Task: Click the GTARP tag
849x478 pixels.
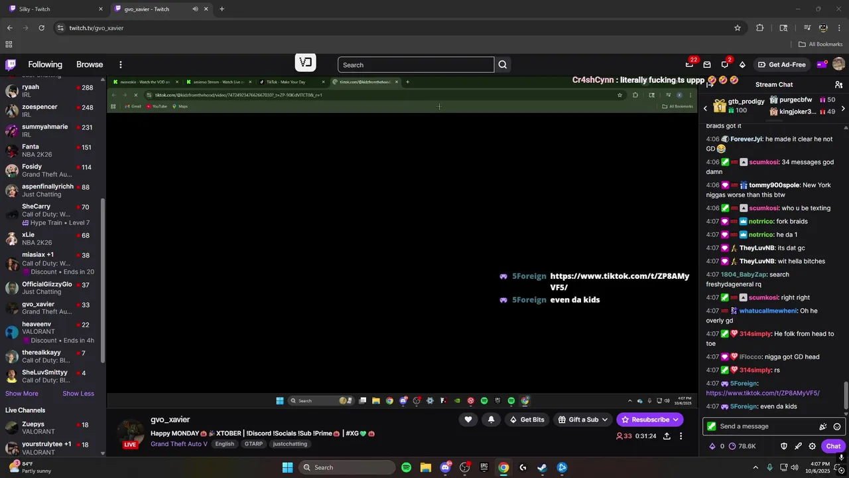Action: pyautogui.click(x=253, y=444)
